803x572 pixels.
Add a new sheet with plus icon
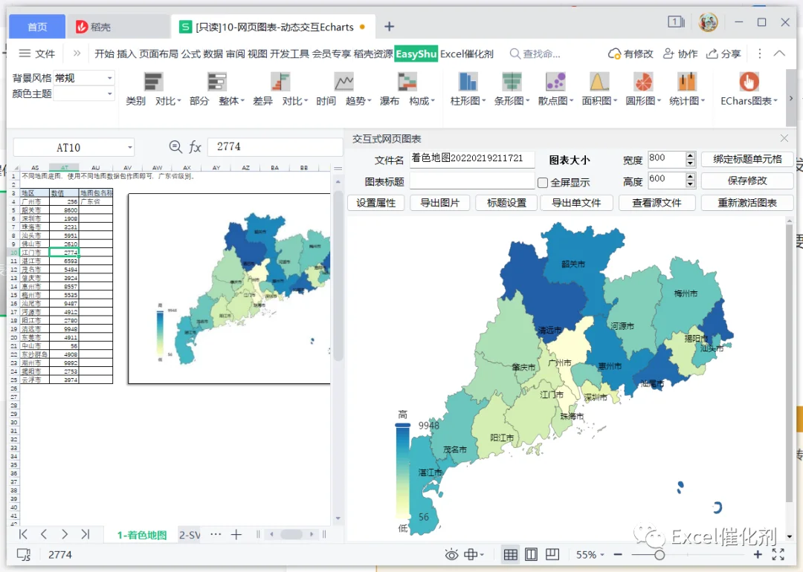pyautogui.click(x=236, y=535)
